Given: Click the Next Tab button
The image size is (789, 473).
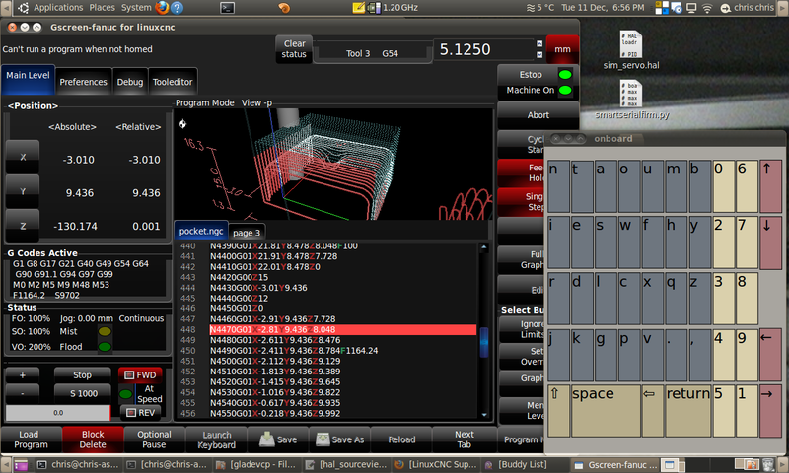Looking at the screenshot, I should click(x=464, y=439).
